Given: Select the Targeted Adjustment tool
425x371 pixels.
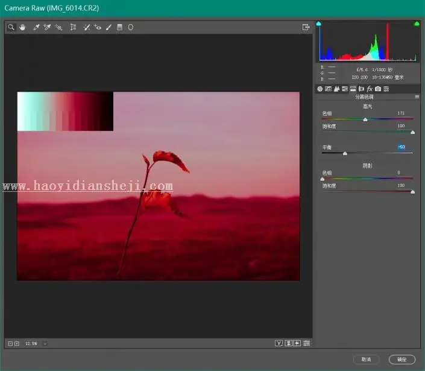Looking at the screenshot, I should [58, 27].
